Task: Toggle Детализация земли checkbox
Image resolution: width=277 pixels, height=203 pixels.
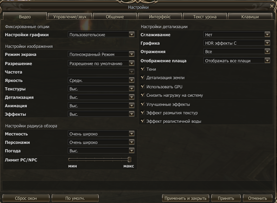Action: pyautogui.click(x=143, y=77)
